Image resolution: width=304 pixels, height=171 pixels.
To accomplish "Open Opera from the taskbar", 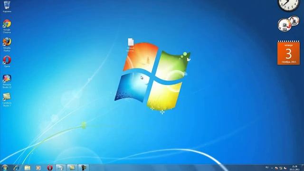I will pos(50,168).
